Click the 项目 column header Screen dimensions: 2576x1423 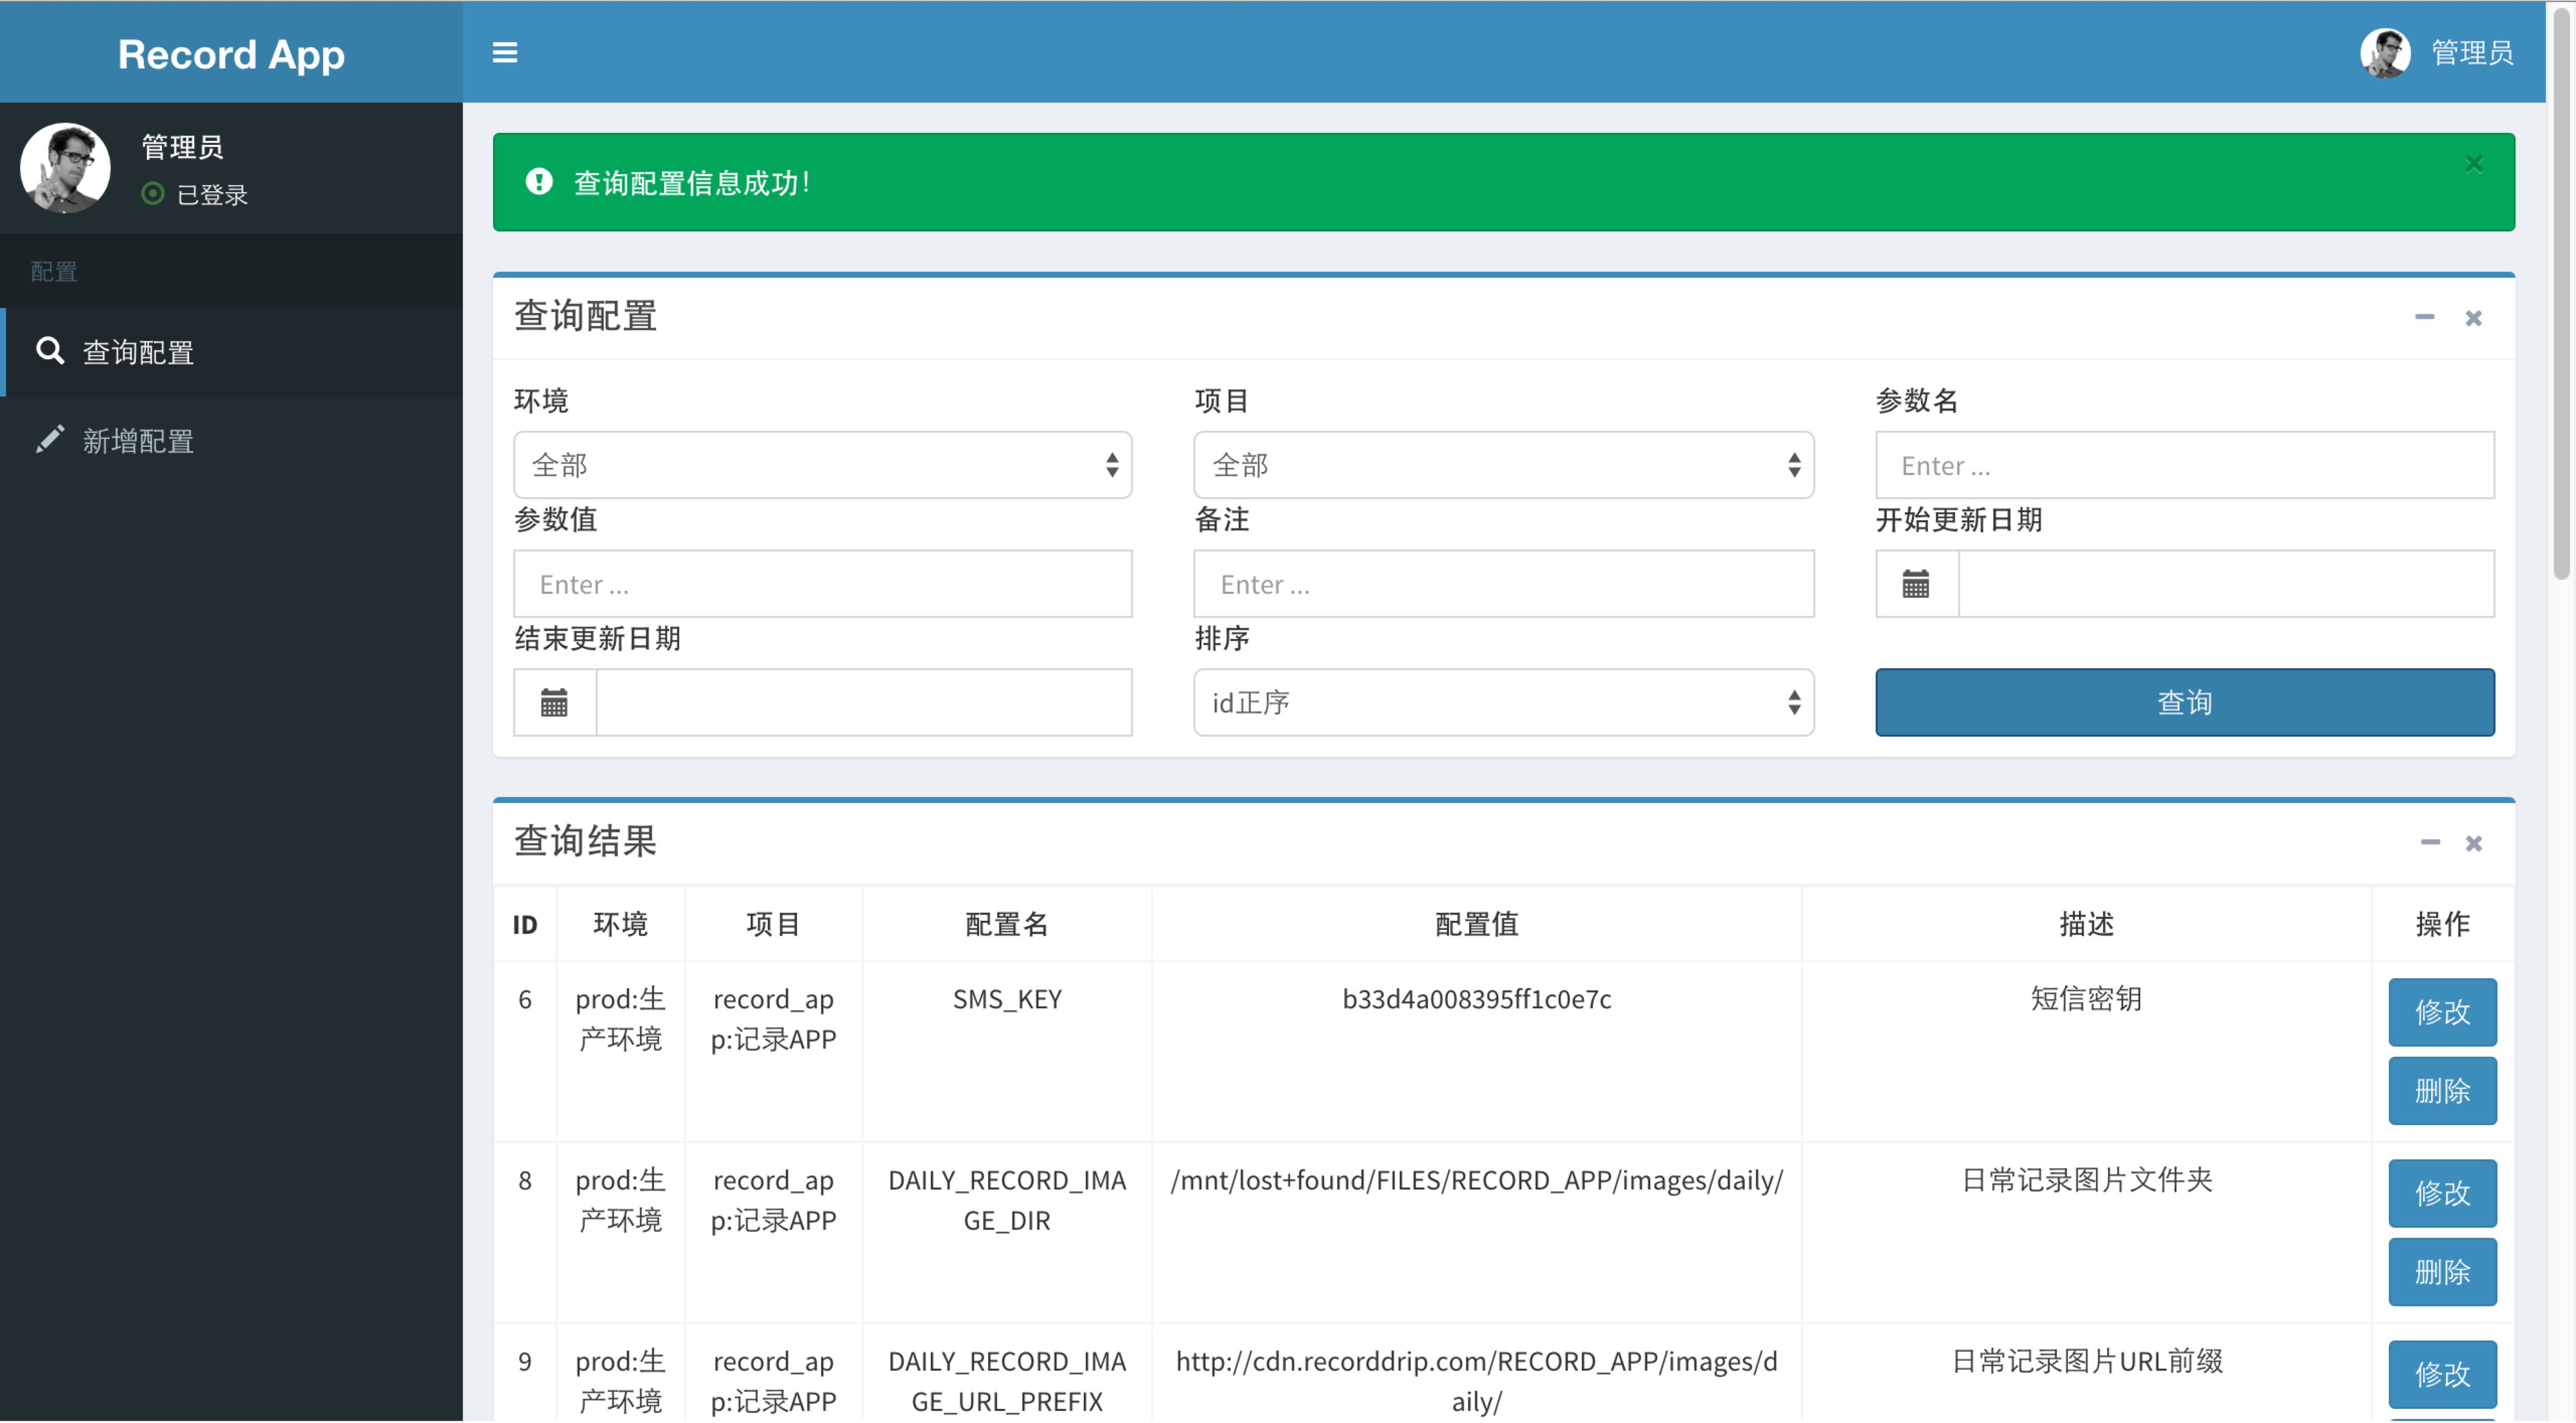(772, 924)
